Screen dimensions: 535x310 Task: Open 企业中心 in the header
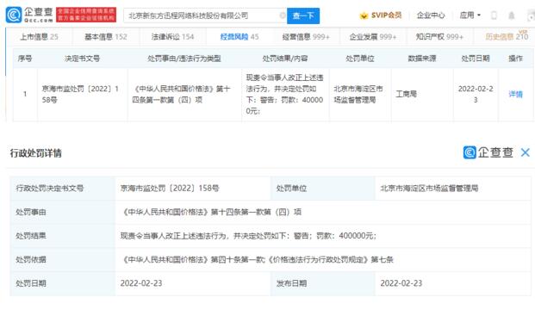coord(431,15)
